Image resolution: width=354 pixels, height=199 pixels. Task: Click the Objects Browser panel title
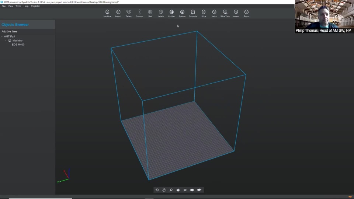[x=15, y=25]
